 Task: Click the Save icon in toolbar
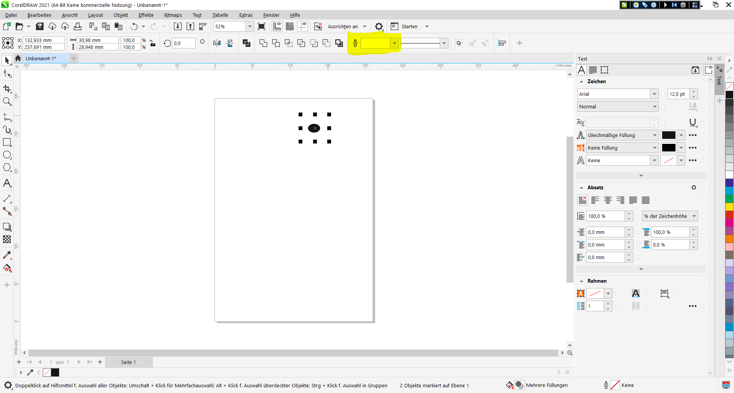coord(40,26)
